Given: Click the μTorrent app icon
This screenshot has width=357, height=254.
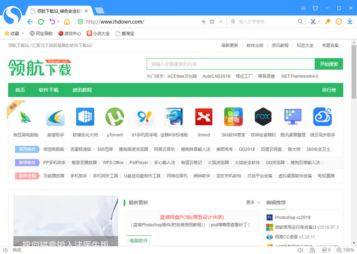Looking at the screenshot, I should pyautogui.click(x=115, y=117).
